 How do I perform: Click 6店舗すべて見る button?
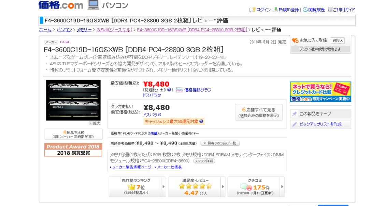(x=259, y=112)
